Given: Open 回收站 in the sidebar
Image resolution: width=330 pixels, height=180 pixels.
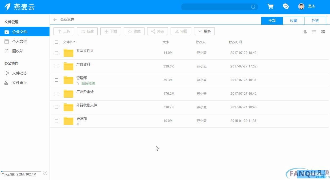Looking at the screenshot, I should (18, 51).
